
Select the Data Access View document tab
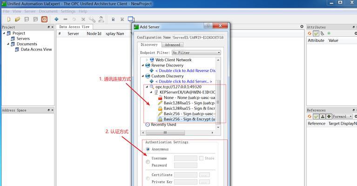pyautogui.click(x=74, y=27)
